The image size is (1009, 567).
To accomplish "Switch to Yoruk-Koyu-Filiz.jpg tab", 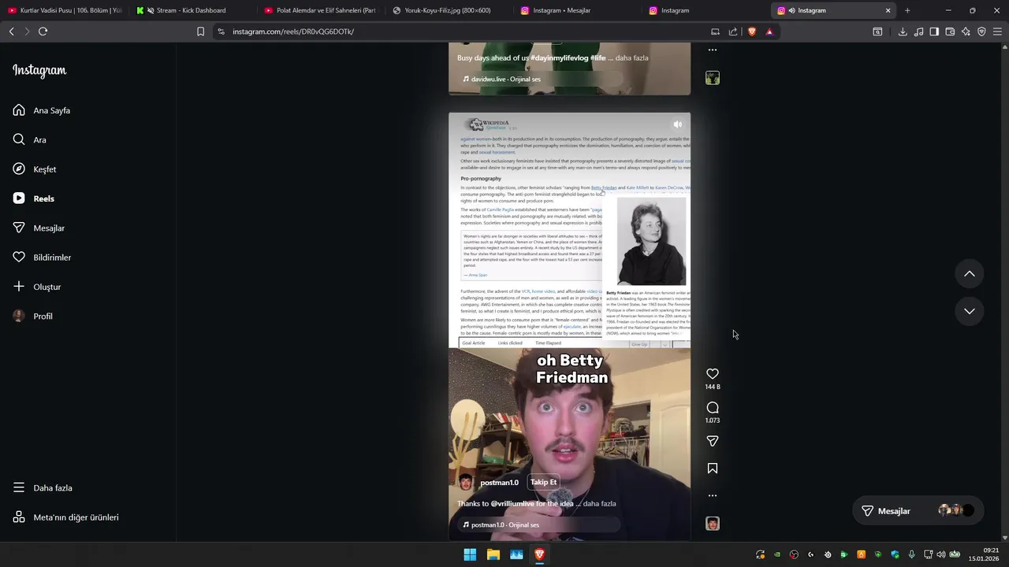I will pyautogui.click(x=448, y=10).
